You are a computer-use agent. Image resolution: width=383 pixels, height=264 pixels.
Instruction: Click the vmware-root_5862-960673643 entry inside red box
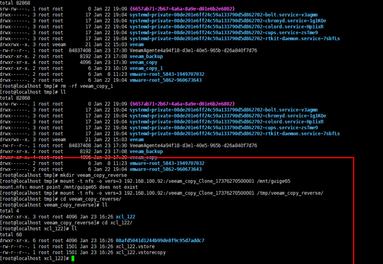click(165, 169)
